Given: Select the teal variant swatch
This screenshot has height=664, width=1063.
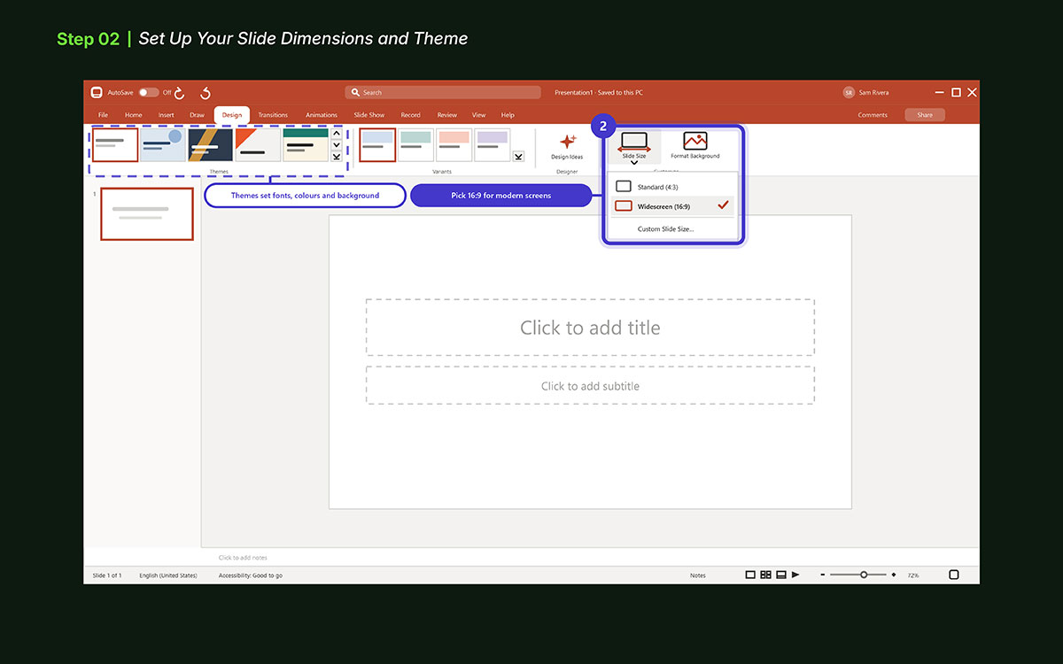Looking at the screenshot, I should click(x=415, y=145).
